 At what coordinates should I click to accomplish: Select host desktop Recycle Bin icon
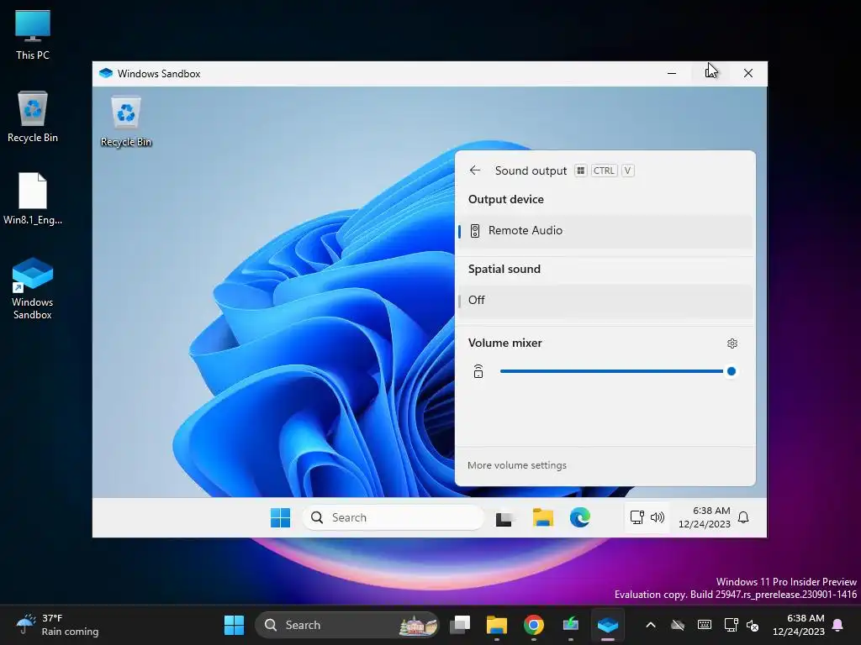pos(33,117)
